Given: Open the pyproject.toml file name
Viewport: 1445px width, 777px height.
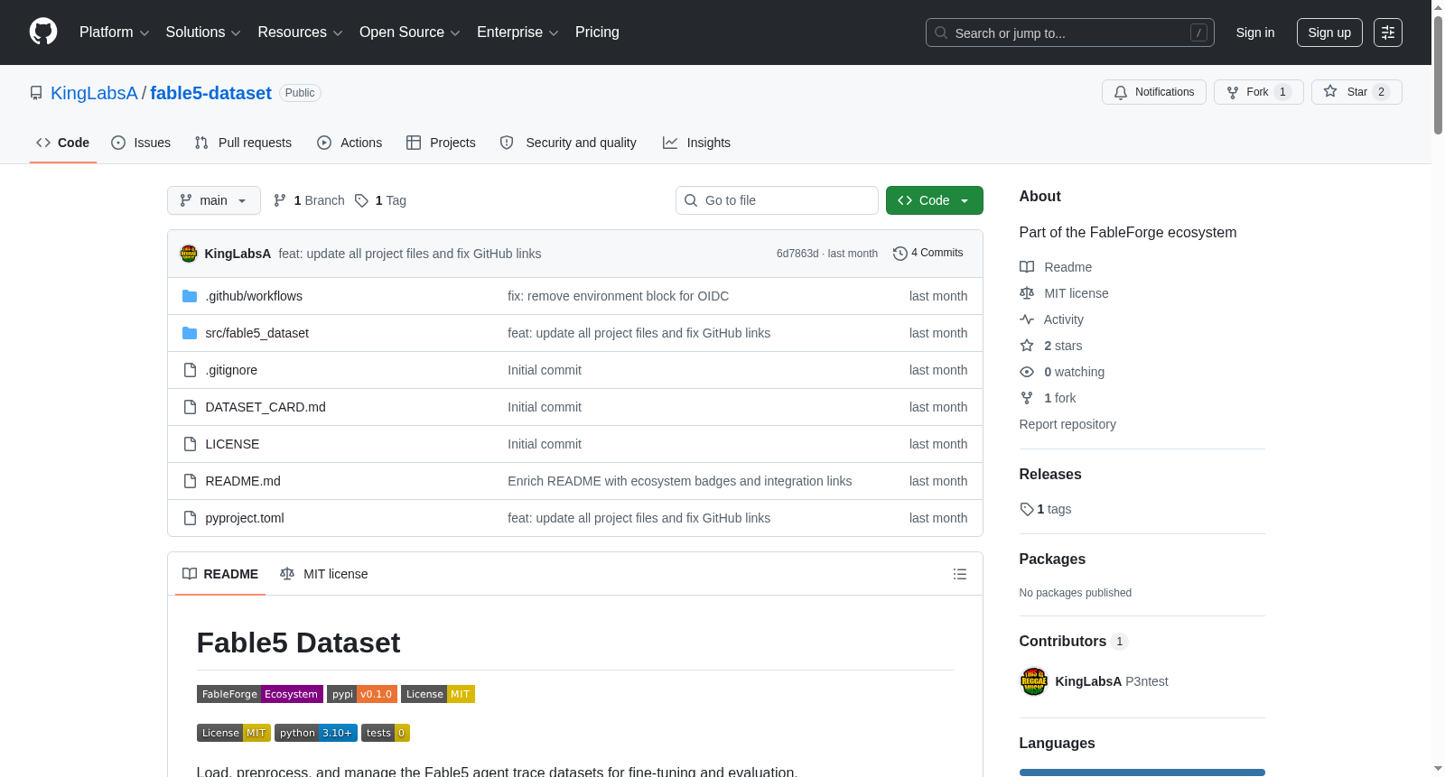Looking at the screenshot, I should coord(245,518).
